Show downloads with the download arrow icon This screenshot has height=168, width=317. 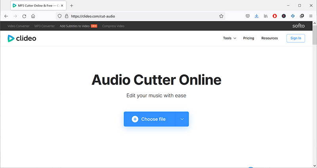pyautogui.click(x=256, y=16)
